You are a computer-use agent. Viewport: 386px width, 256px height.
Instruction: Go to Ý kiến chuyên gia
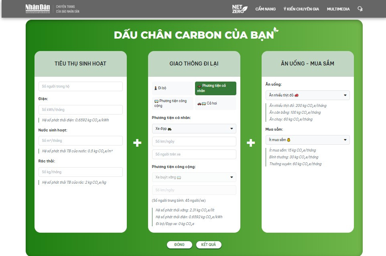point(301,9)
